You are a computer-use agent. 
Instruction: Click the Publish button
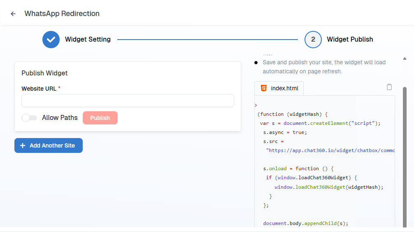point(100,118)
